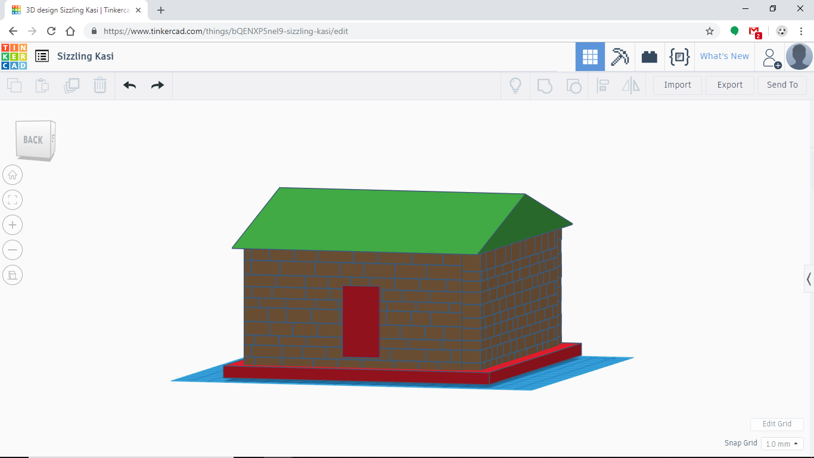Viewport: 814px width, 458px height.
Task: Open the Mirror tool
Action: (x=631, y=85)
